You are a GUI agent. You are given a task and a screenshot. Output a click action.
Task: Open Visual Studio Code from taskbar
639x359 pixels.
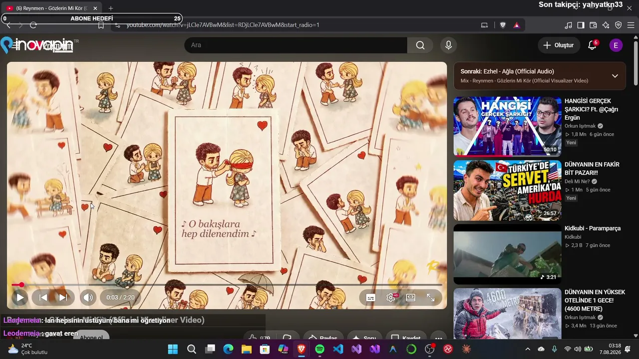(x=338, y=349)
